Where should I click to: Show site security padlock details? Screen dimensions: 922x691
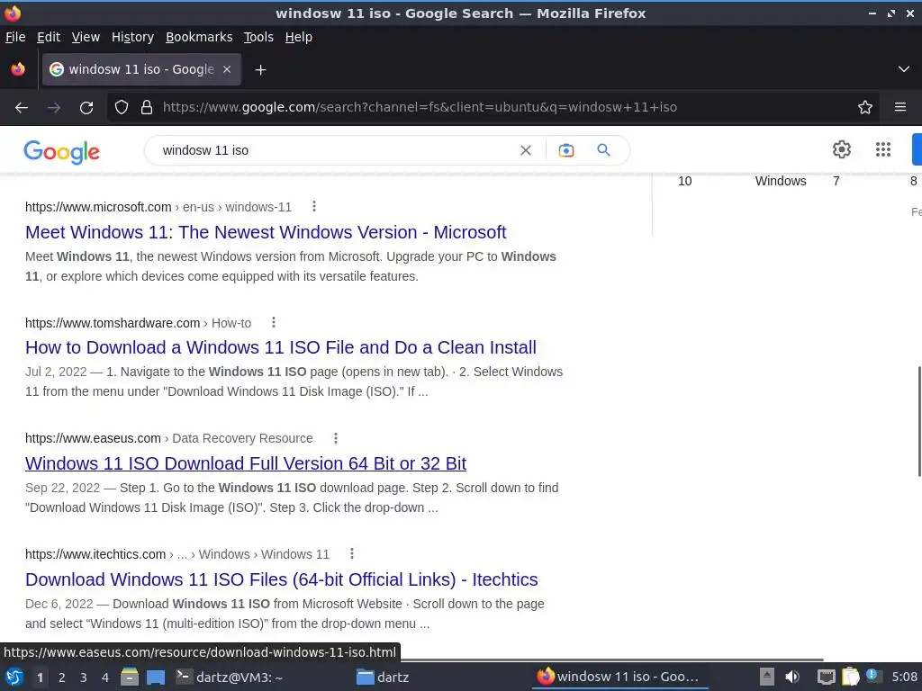point(147,108)
